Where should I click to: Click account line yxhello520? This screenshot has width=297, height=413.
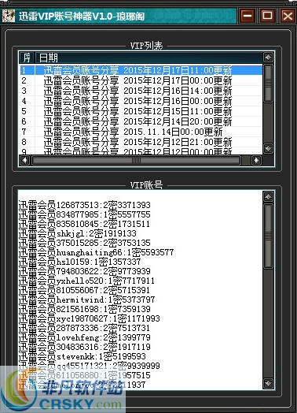86,281
